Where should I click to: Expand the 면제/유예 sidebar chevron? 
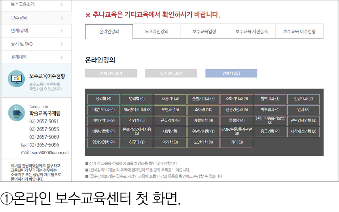[62, 30]
